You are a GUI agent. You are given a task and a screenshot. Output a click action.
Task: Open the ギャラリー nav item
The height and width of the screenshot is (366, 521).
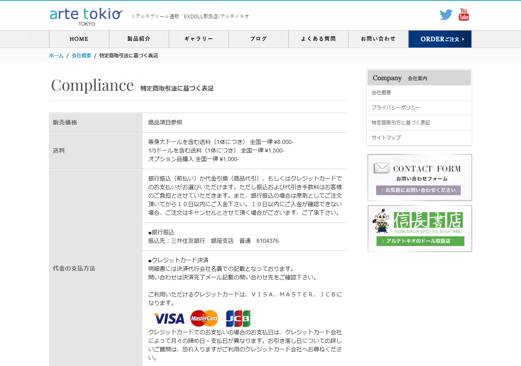[199, 39]
